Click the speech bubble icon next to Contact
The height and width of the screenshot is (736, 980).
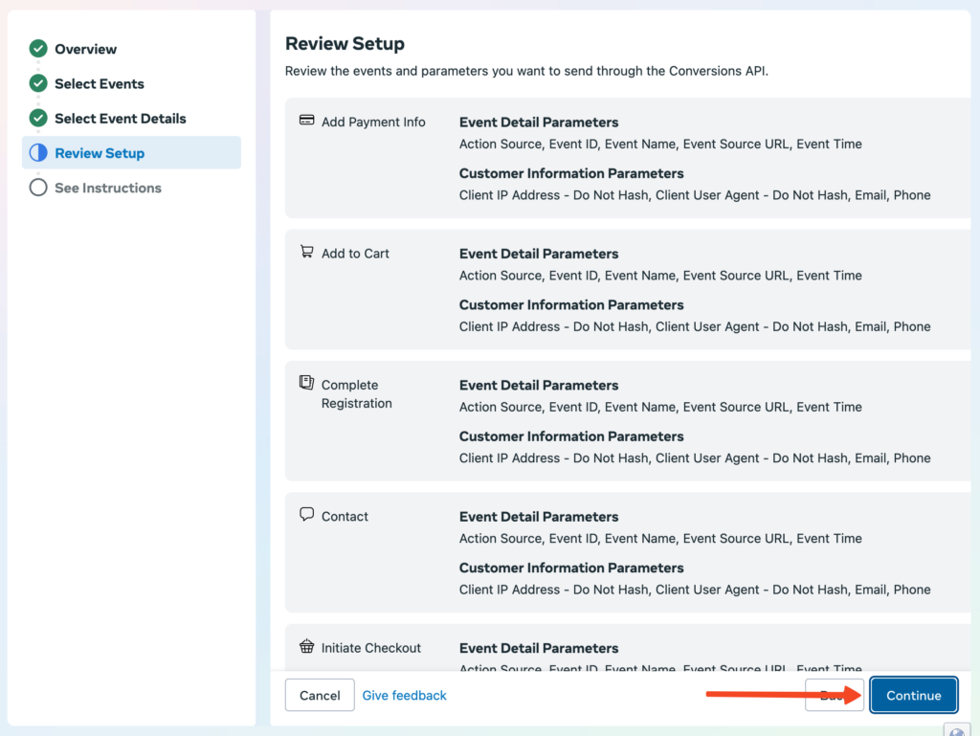coord(306,515)
